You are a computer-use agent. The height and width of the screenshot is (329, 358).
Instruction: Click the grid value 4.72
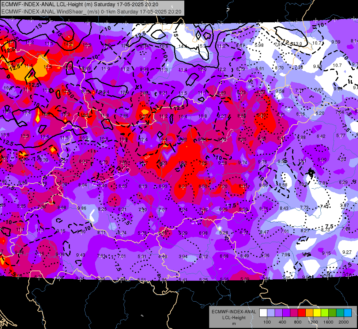pos(244,232)
